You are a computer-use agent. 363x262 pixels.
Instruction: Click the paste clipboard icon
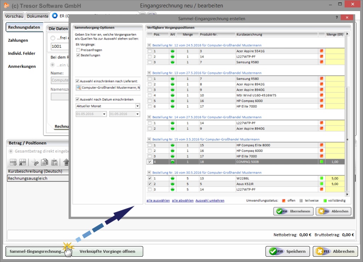(54, 163)
